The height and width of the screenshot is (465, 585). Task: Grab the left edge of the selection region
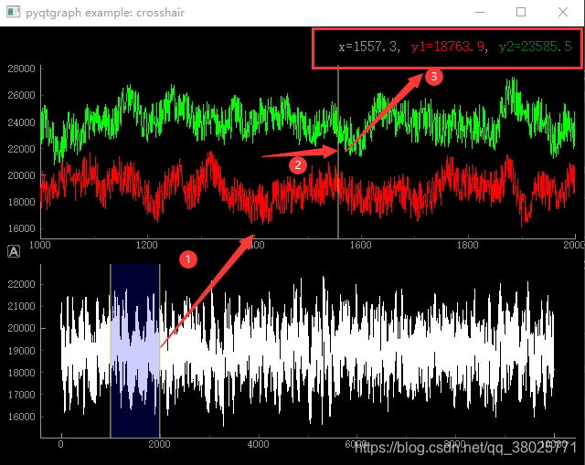coord(111,351)
